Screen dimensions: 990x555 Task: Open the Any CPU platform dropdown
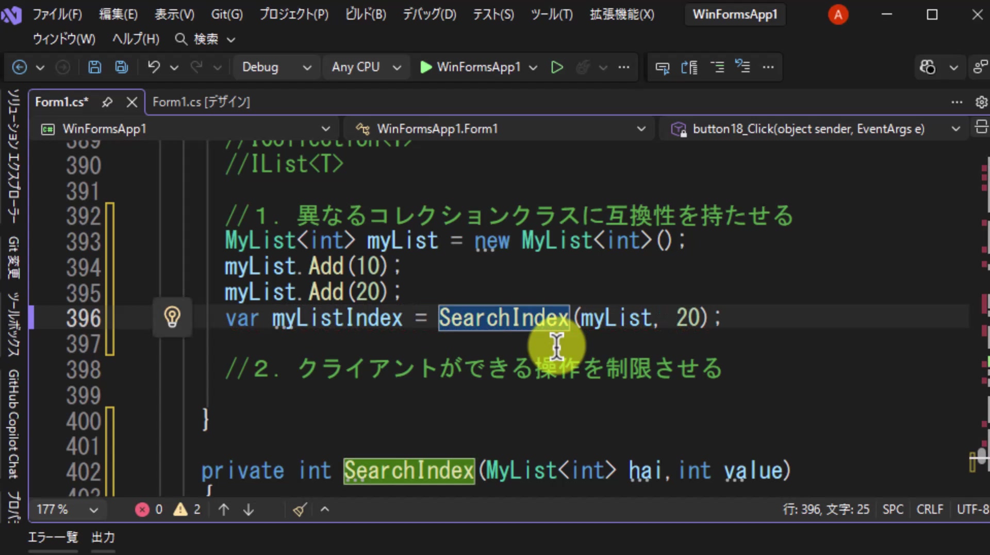click(366, 67)
